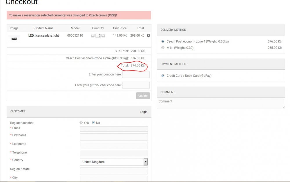
Task: Click the 576.00 Kč price in Delivery Method
Action: point(275,41)
